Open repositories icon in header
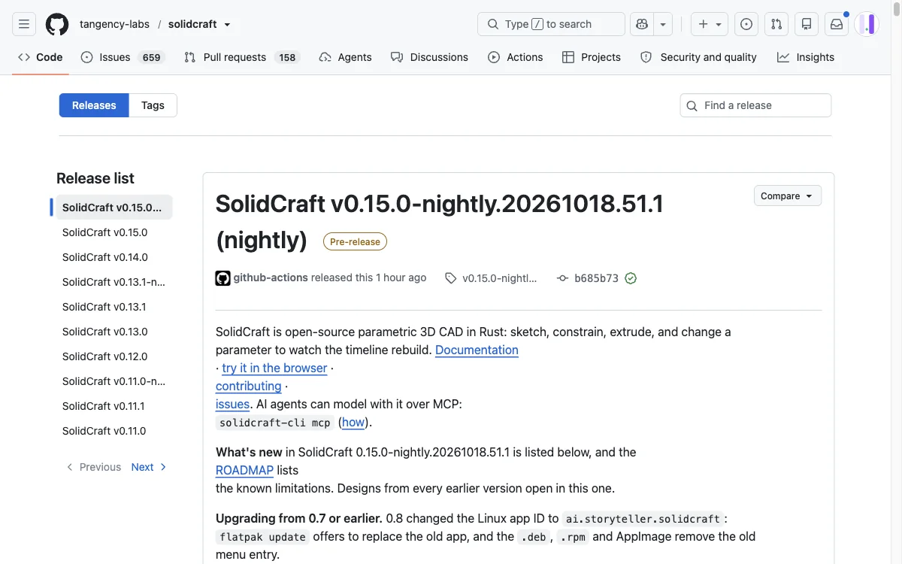This screenshot has width=902, height=564. tap(807, 24)
